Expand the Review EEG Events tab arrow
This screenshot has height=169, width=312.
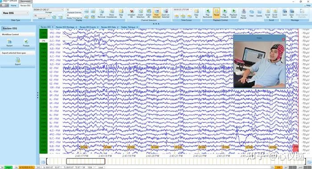pyautogui.click(x=98, y=27)
